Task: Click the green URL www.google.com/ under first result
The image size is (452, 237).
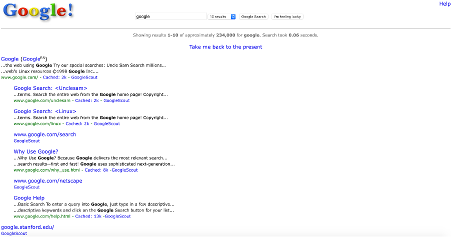Action: [19, 77]
